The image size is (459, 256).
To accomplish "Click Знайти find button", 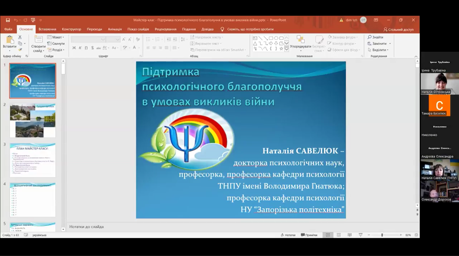I will [x=375, y=37].
